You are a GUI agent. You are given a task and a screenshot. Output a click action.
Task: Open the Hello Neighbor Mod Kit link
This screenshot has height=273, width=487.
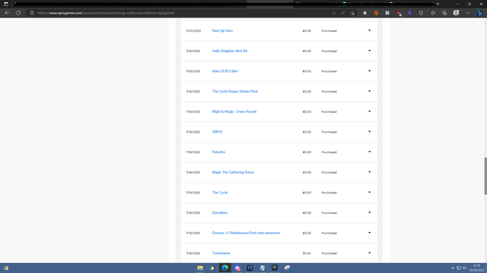click(x=230, y=51)
